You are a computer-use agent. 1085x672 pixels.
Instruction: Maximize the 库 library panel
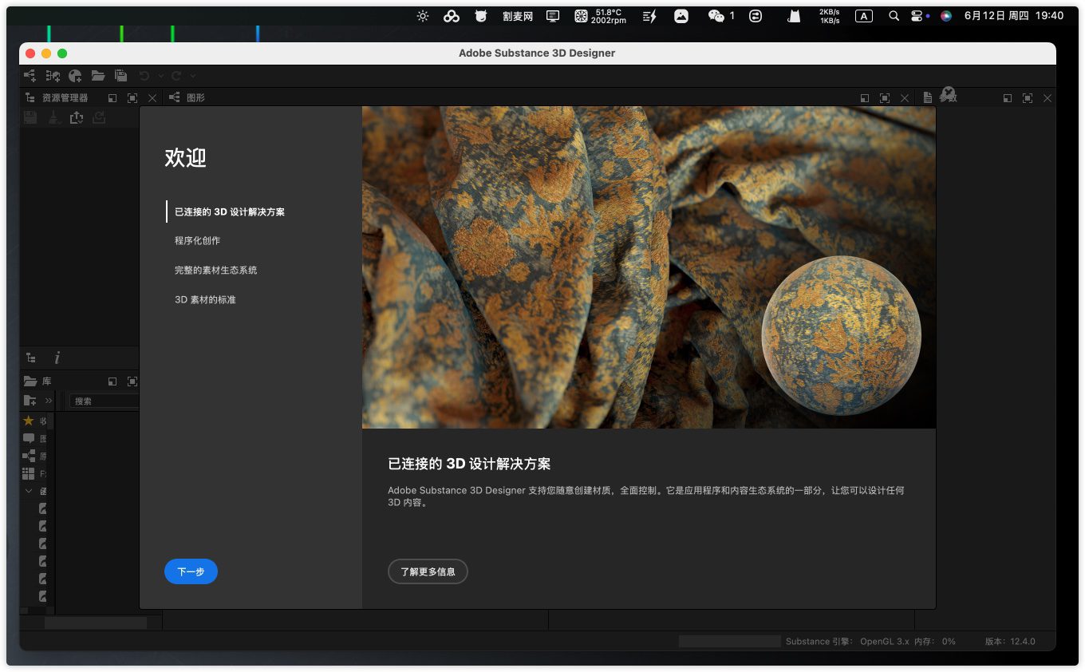(132, 382)
